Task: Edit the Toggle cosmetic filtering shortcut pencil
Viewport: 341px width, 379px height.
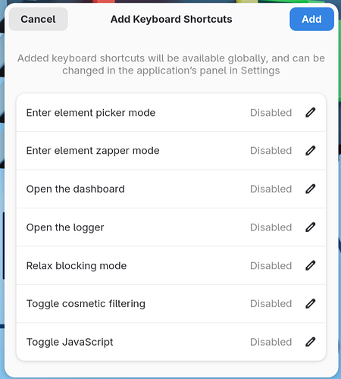Action: [x=311, y=304]
